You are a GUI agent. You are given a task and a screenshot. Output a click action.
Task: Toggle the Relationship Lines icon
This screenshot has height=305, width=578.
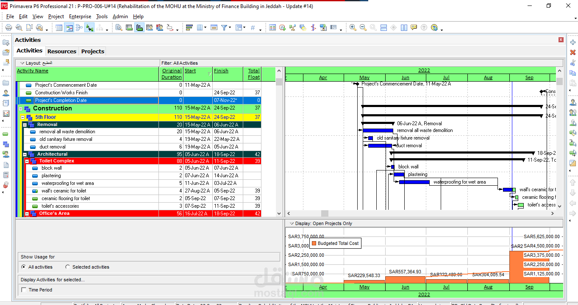coord(89,27)
